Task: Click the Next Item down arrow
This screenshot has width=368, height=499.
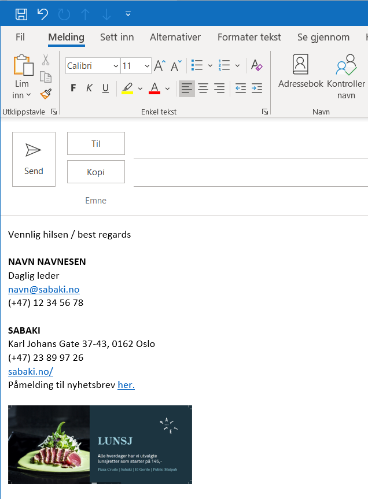Action: [106, 14]
